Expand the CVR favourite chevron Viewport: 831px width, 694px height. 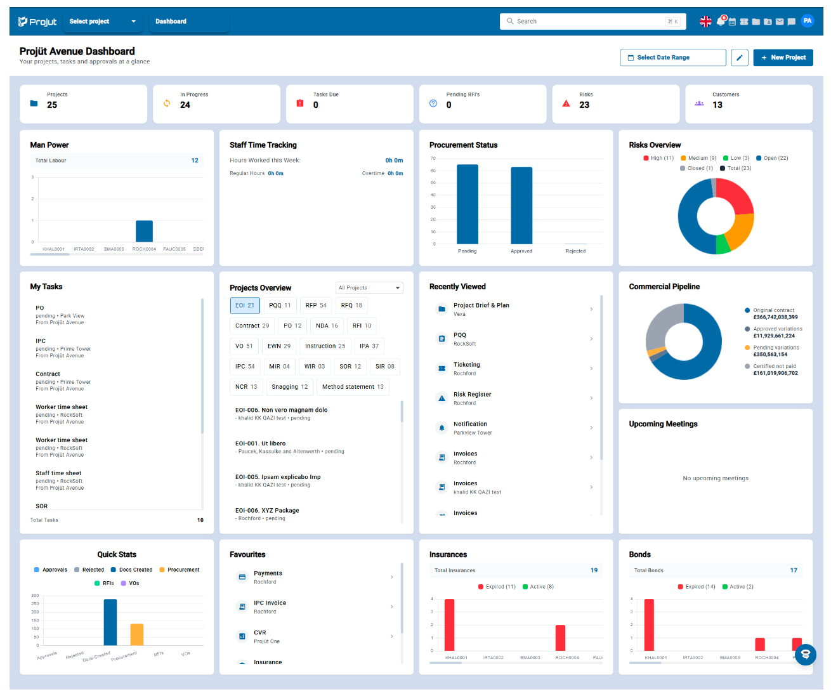tap(391, 636)
